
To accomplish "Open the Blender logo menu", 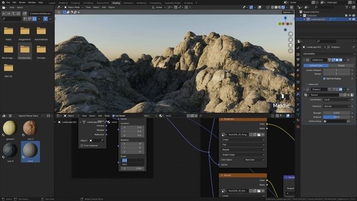I will tap(3, 2).
